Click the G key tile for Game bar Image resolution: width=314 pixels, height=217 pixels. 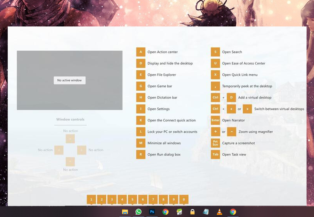pyautogui.click(x=141, y=86)
